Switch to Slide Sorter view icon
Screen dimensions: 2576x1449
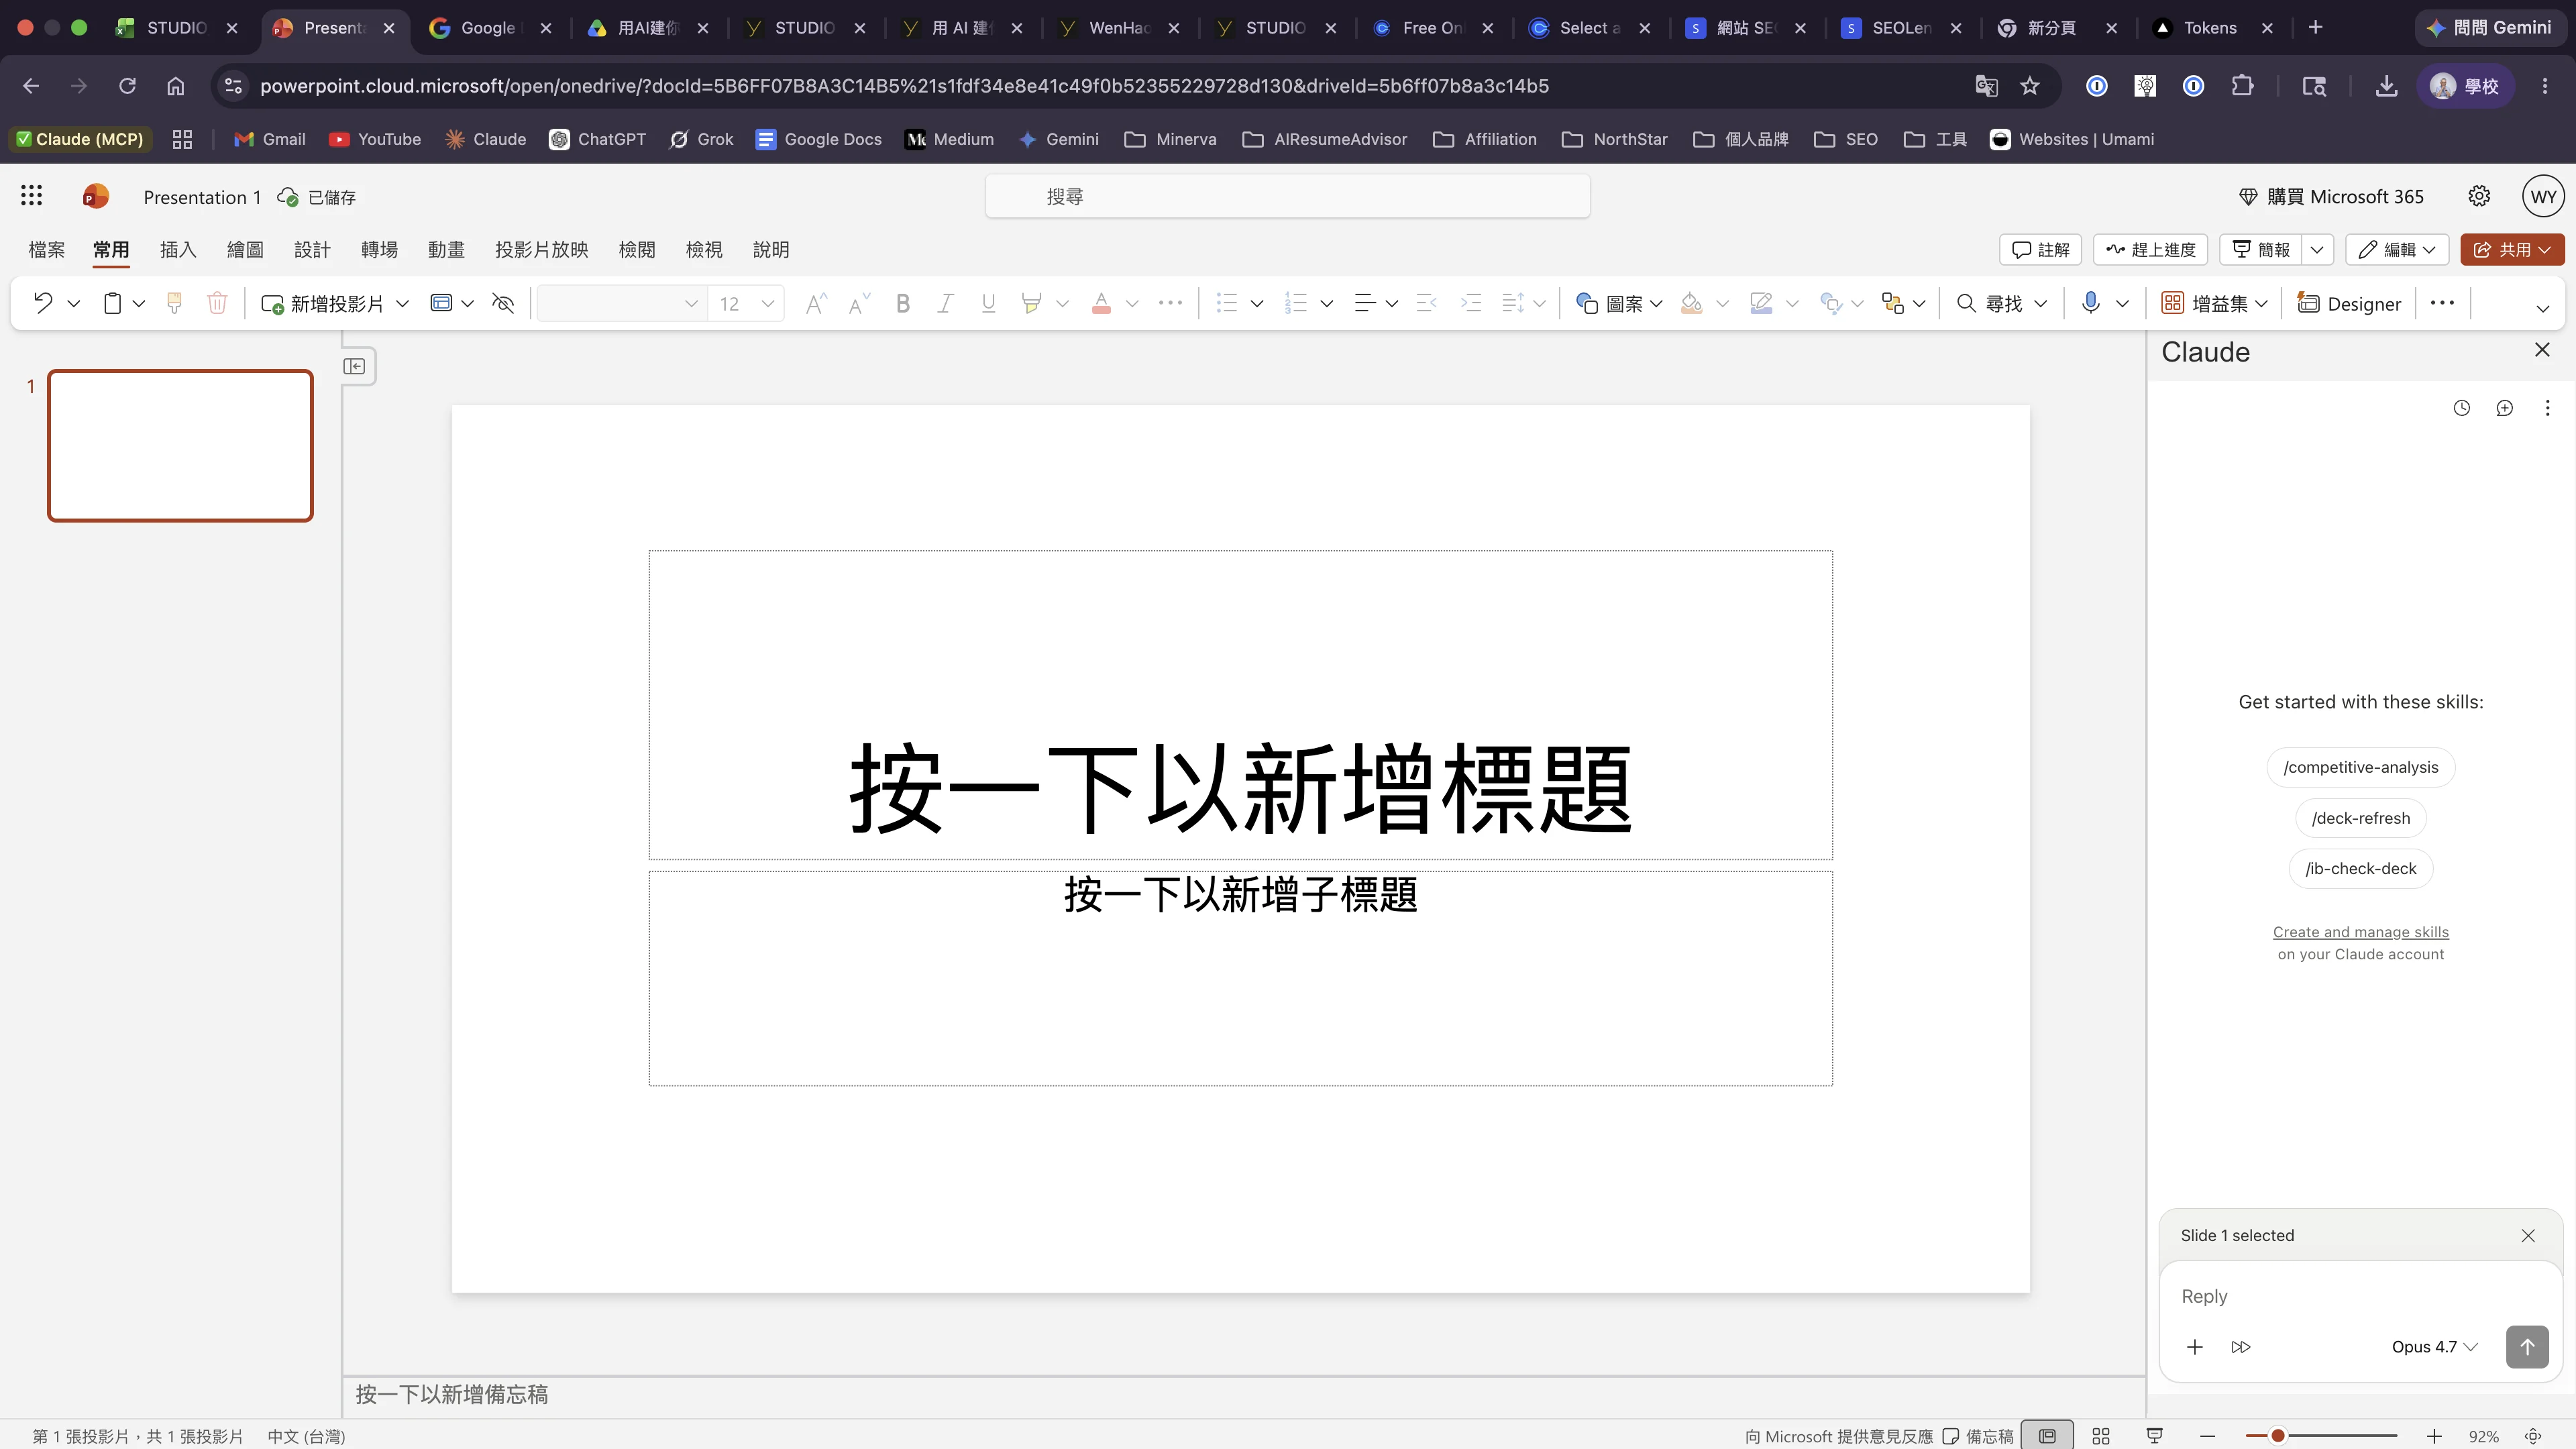pyautogui.click(x=2101, y=1436)
